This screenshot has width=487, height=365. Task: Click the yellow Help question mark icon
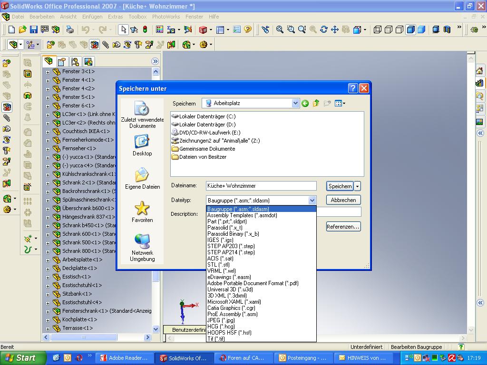(247, 29)
